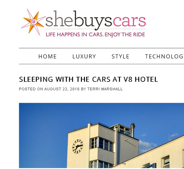The image size is (184, 169).
Task: Click the SheBuysCars star logo icon
Action: [33, 22]
